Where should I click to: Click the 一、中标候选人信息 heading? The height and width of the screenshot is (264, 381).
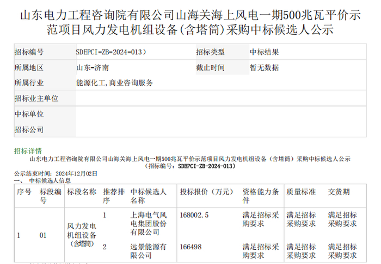pos(42,180)
